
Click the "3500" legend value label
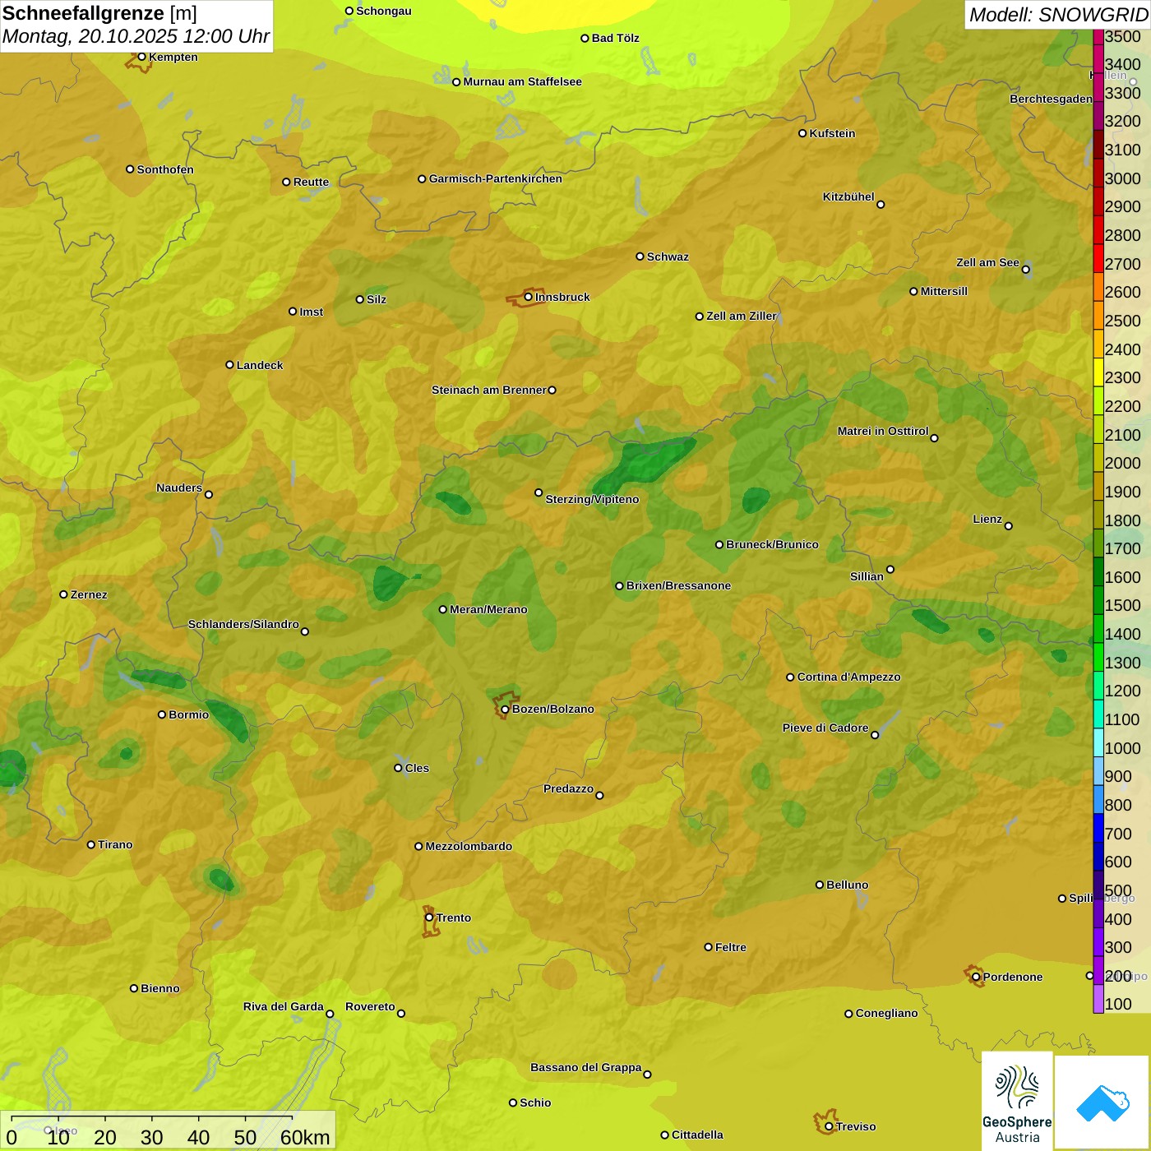click(1123, 36)
